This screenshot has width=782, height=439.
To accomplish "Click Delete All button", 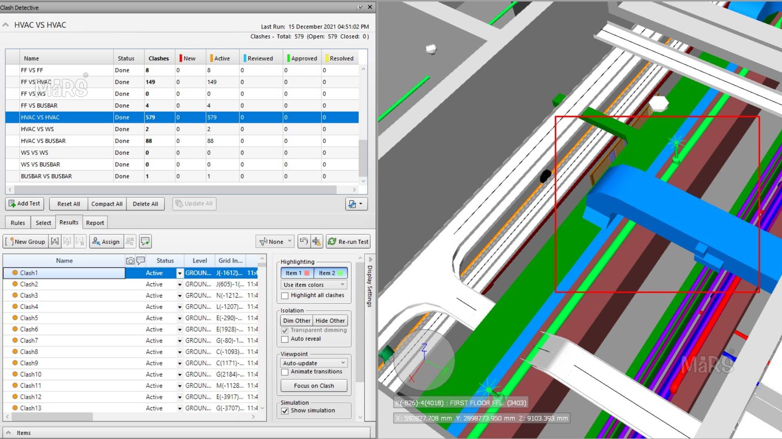I will [145, 204].
